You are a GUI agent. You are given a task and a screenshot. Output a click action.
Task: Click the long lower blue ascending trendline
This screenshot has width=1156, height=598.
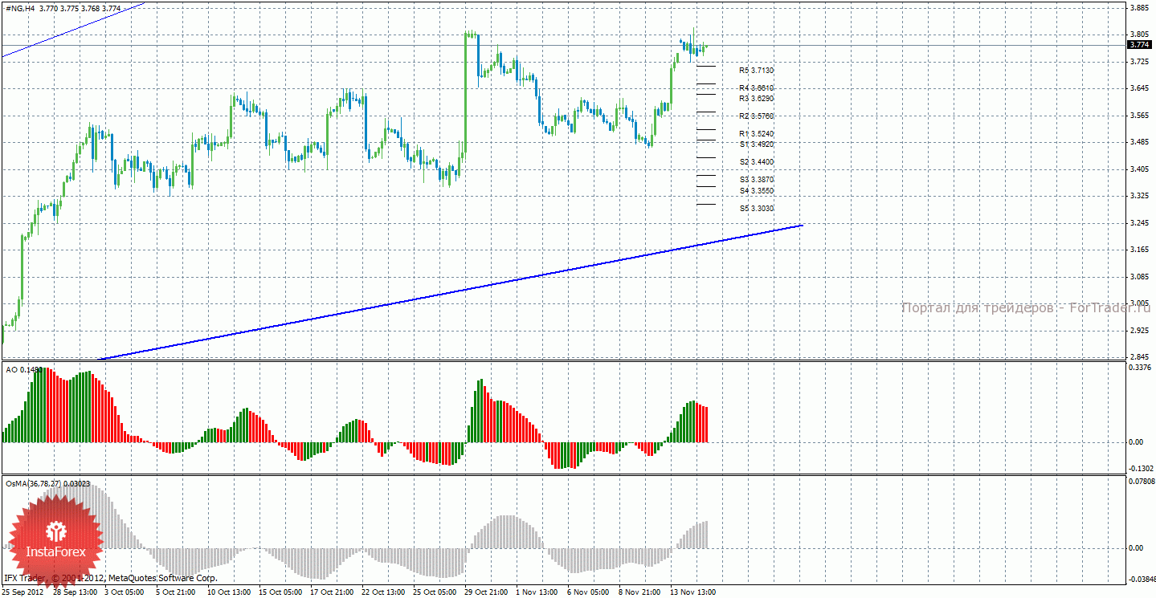tap(450, 291)
